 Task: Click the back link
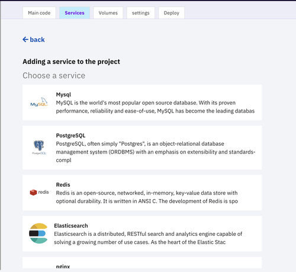tap(34, 40)
